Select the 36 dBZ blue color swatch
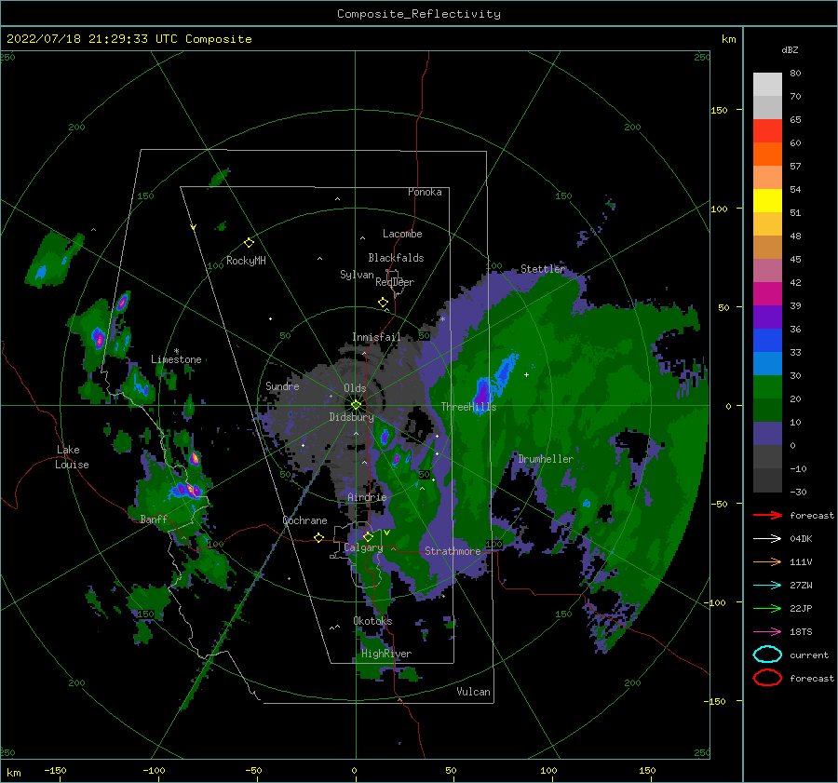 tap(767, 341)
